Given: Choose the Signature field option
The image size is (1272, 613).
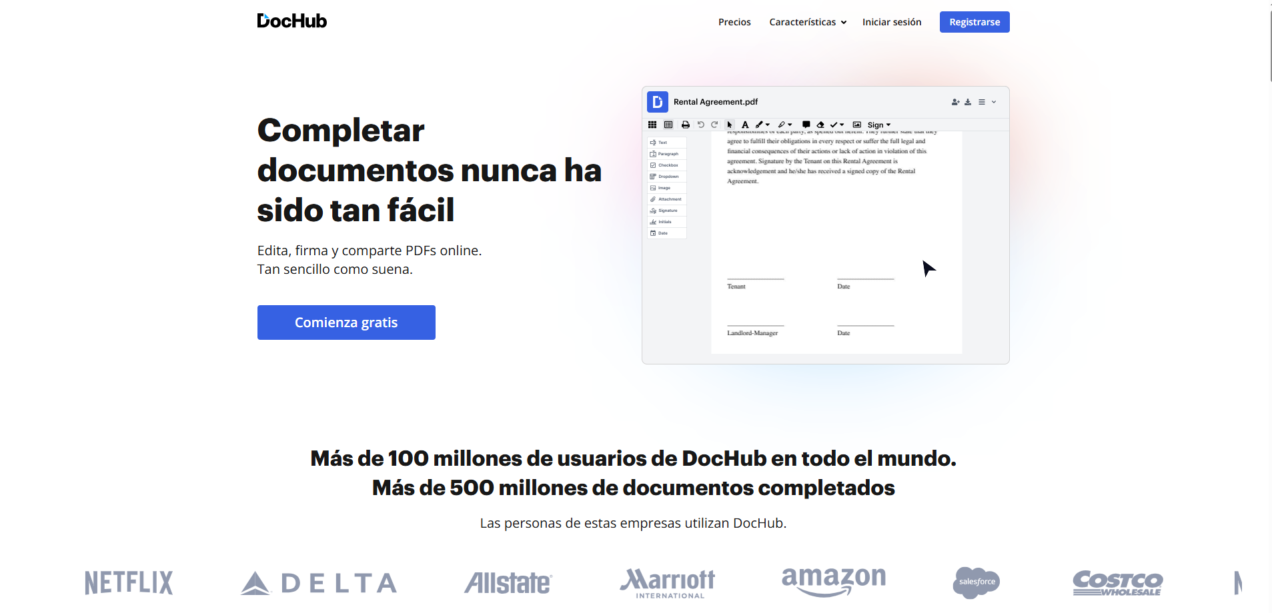Looking at the screenshot, I should 667,211.
